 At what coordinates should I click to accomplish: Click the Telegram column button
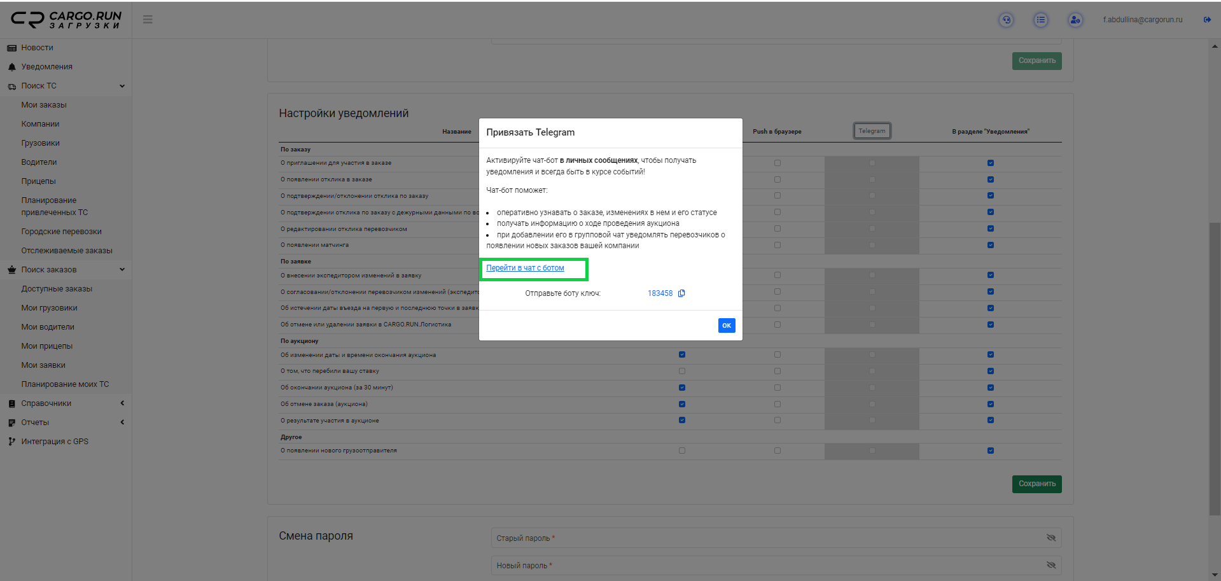coord(872,131)
